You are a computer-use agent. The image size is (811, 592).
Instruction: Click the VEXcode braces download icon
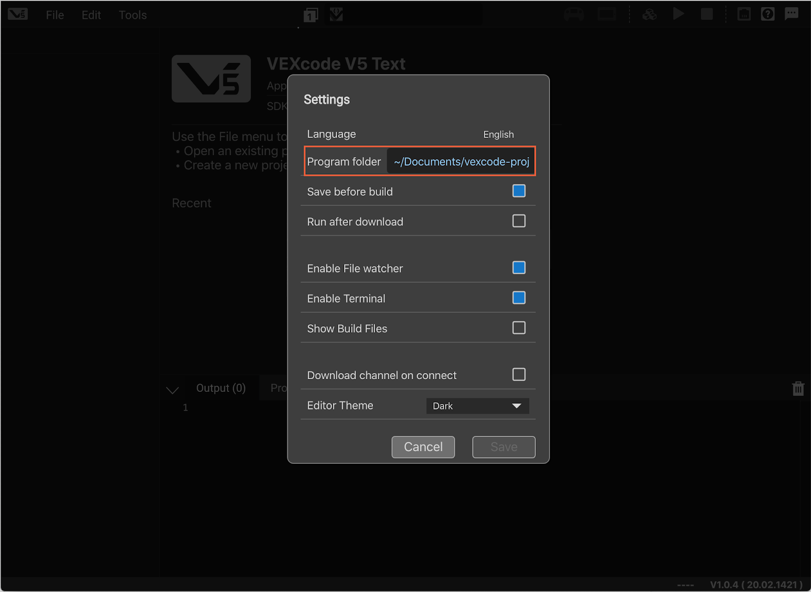coord(336,14)
